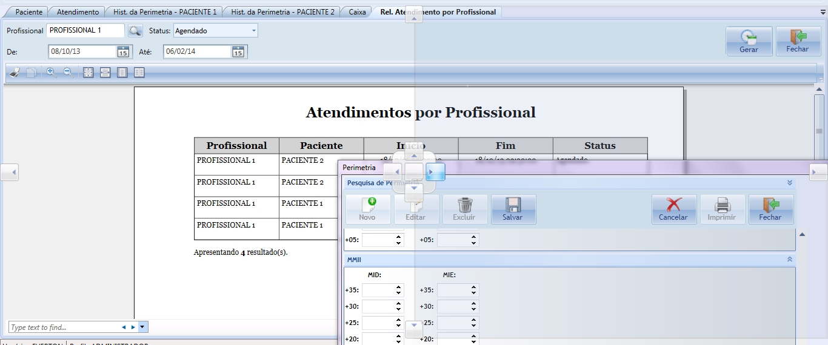This screenshot has width=828, height=345.
Task: Click Gerar to generate the report
Action: [x=749, y=42]
